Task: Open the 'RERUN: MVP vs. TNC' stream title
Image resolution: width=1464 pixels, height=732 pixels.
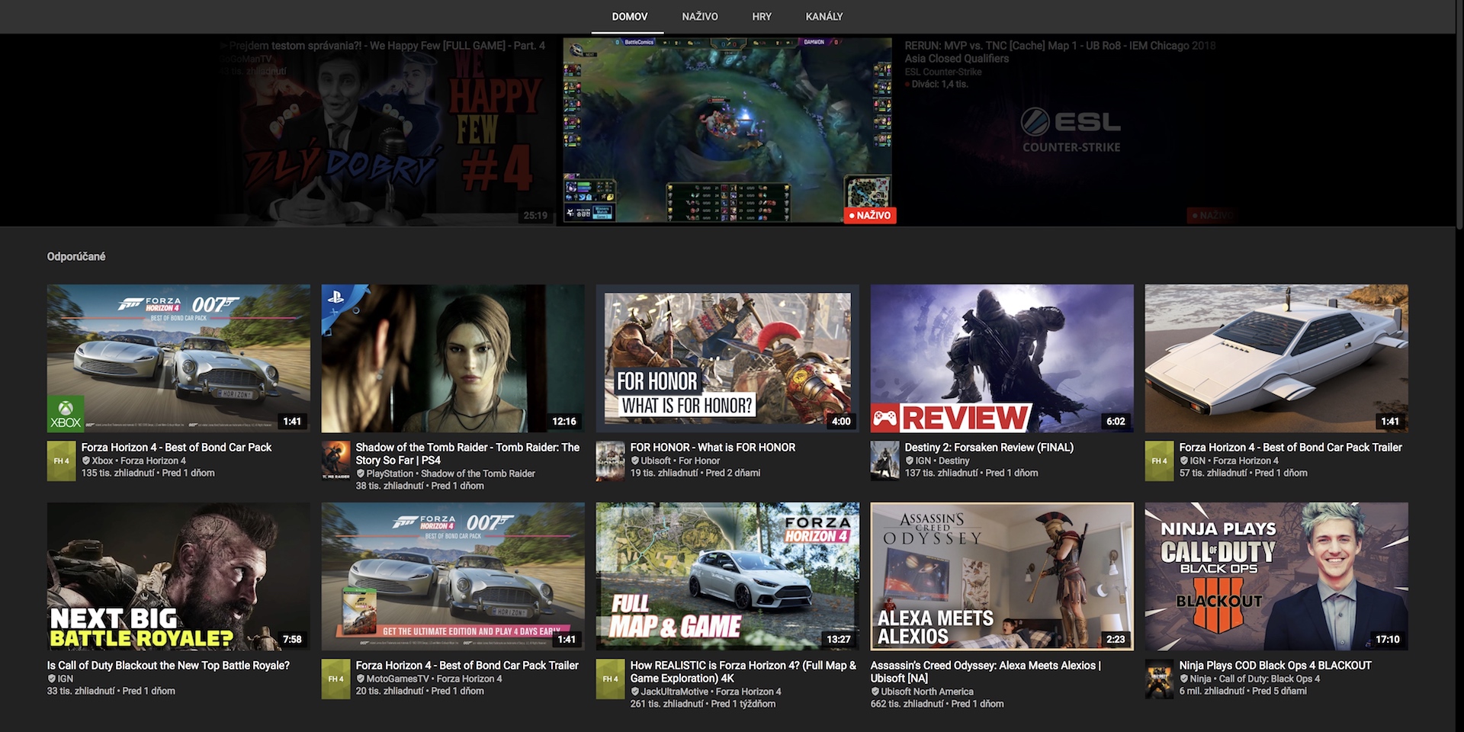Action: [1060, 52]
